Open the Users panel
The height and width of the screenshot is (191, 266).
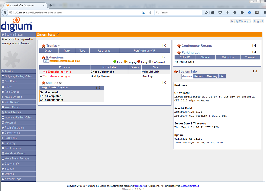tap(18, 87)
